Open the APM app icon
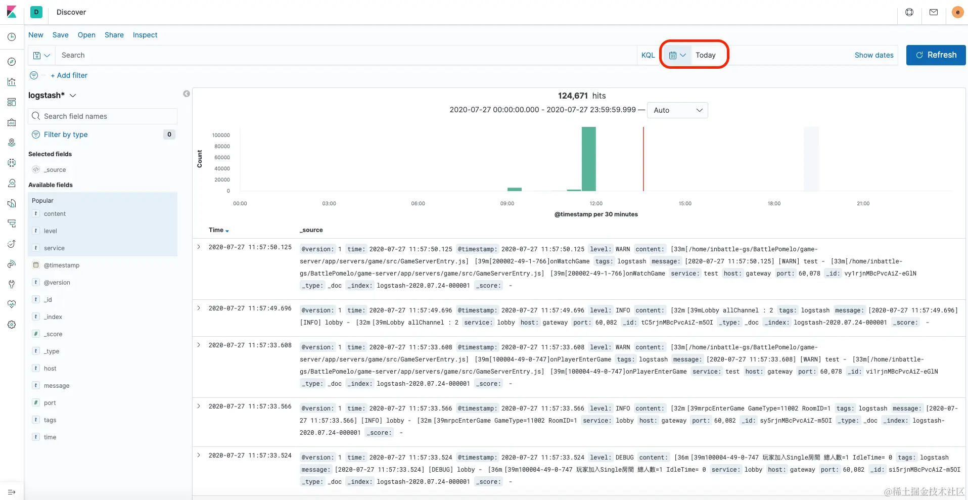 tap(12, 223)
